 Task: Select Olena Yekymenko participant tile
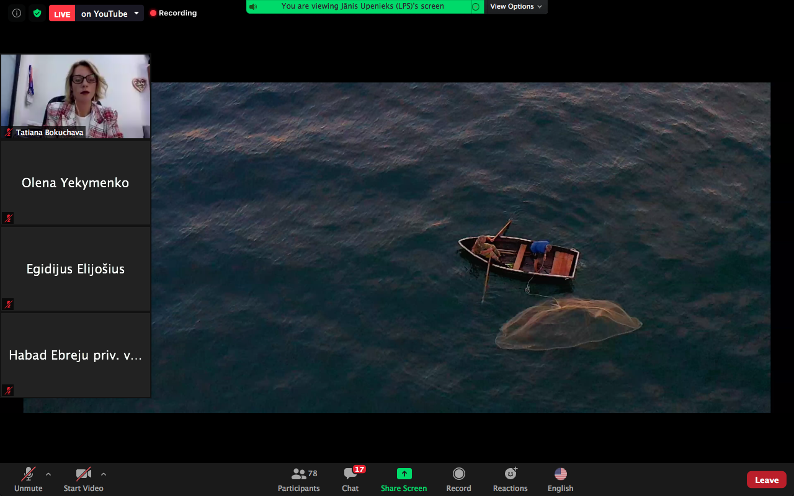point(76,183)
